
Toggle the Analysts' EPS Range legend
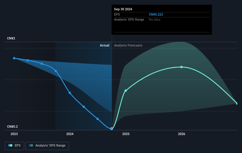pos(47,146)
